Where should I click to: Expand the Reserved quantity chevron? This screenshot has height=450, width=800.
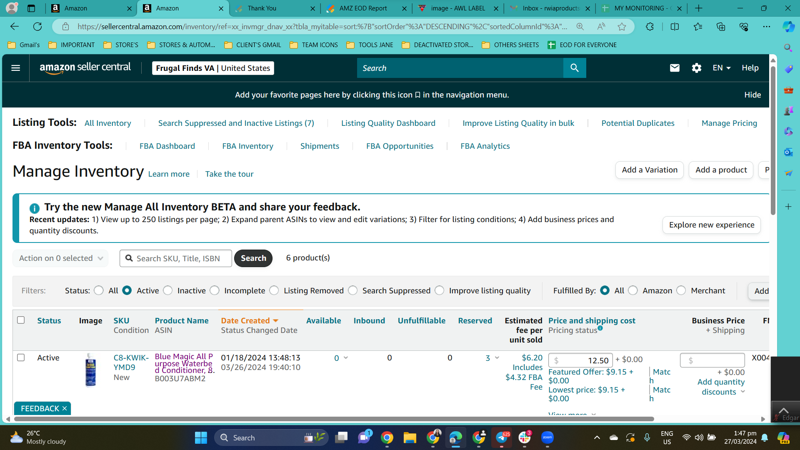tap(497, 358)
